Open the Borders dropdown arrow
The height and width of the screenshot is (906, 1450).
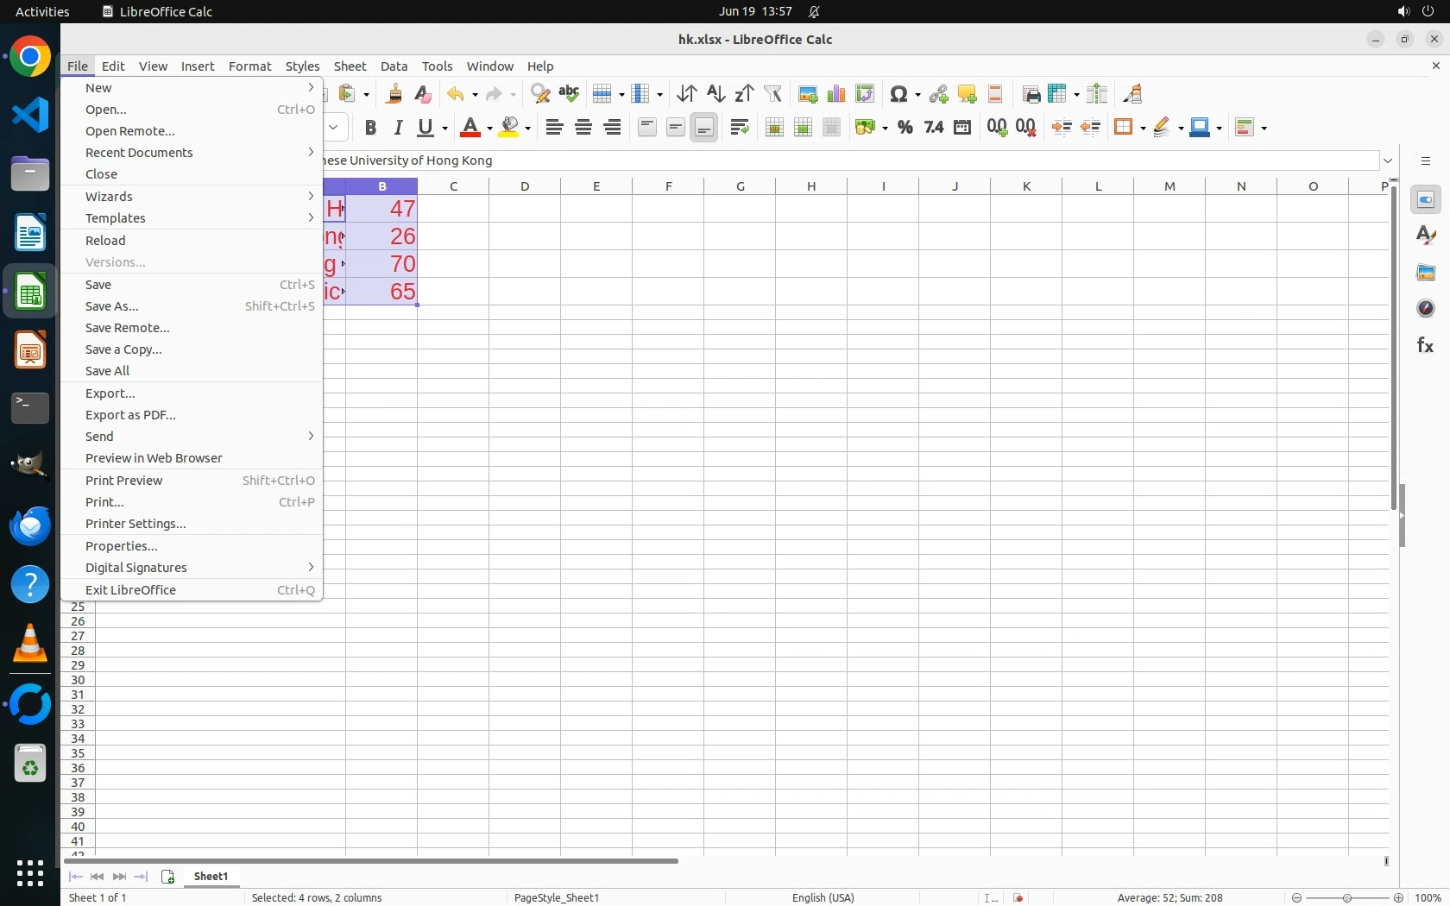tap(1141, 128)
